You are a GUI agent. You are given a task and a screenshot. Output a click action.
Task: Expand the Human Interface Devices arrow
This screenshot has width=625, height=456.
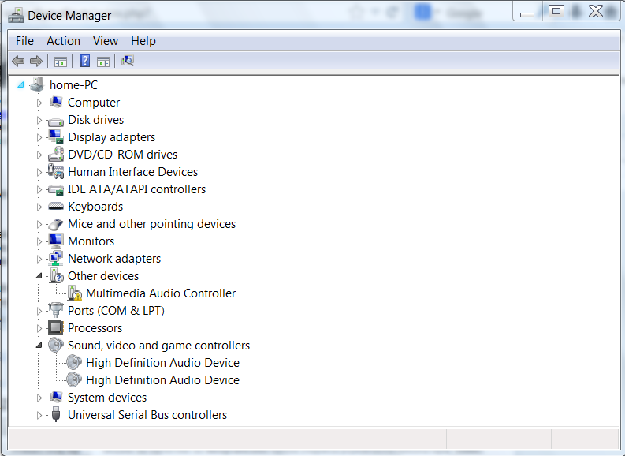(x=39, y=172)
